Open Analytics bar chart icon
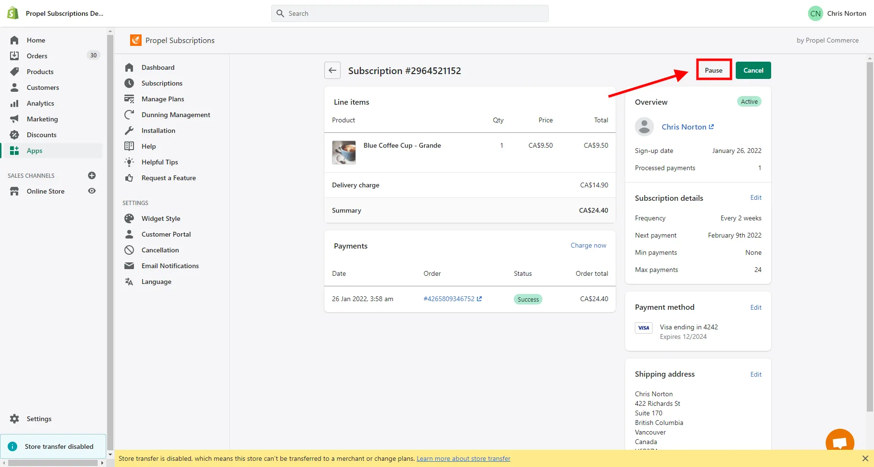The height and width of the screenshot is (467, 874). point(14,103)
